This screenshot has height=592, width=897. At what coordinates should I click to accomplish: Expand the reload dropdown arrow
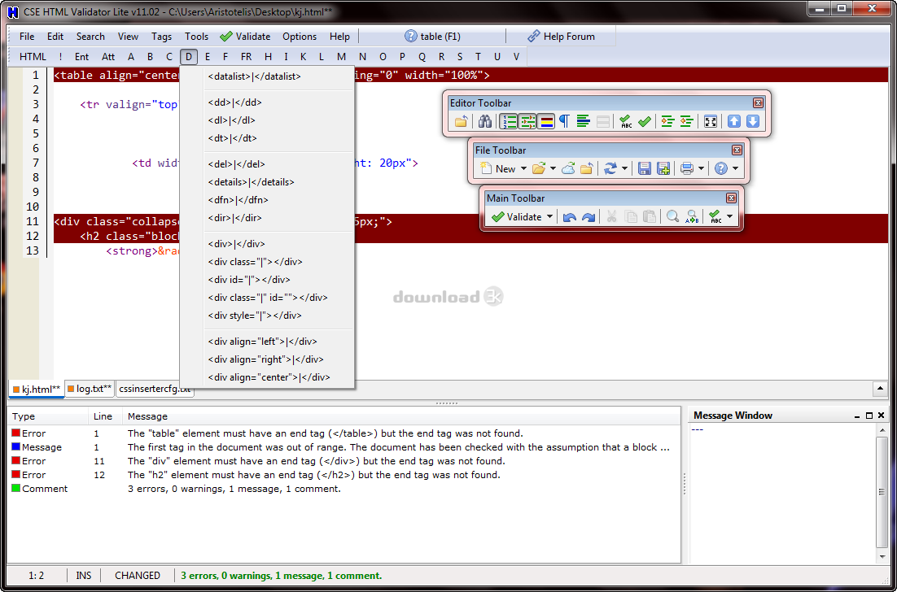tap(624, 168)
